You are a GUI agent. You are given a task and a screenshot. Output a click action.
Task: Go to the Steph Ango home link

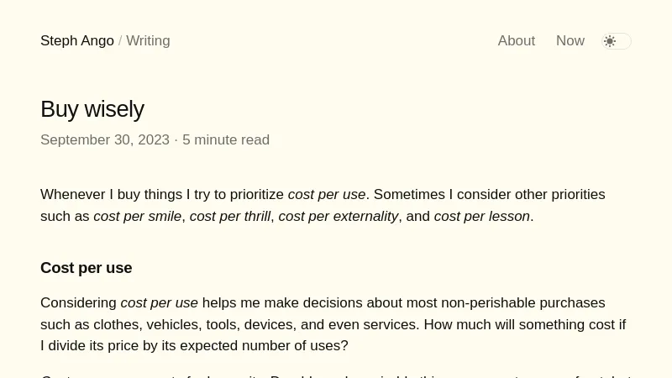[77, 41]
